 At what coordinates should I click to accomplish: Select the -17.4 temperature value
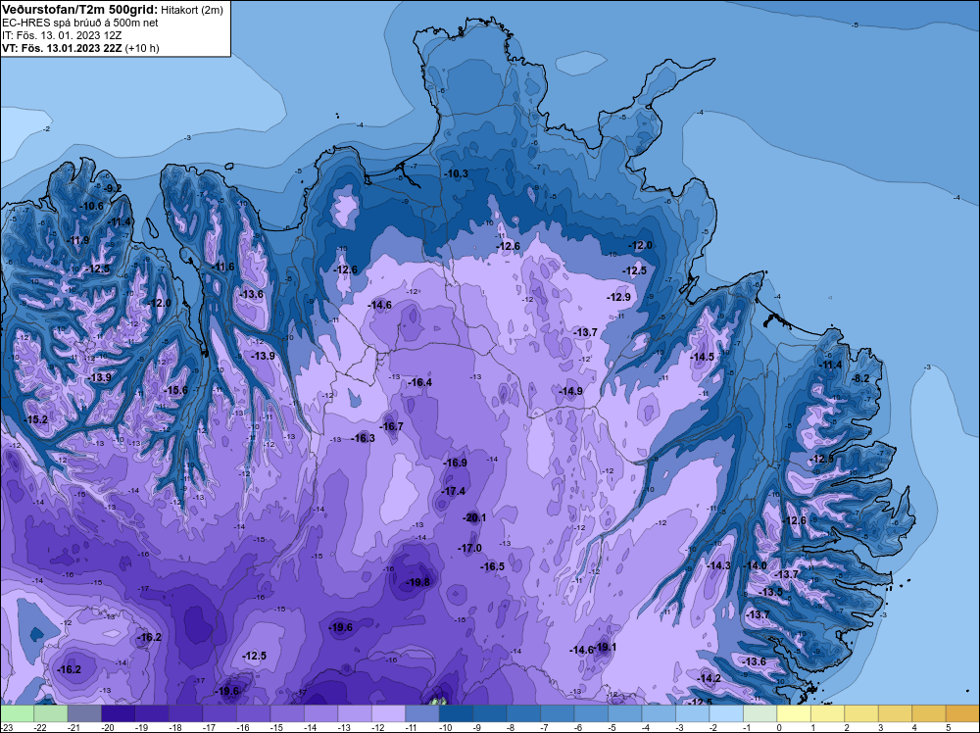(x=454, y=491)
